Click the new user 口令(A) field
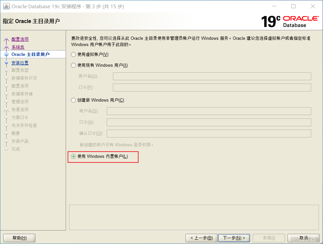 pos(209,122)
